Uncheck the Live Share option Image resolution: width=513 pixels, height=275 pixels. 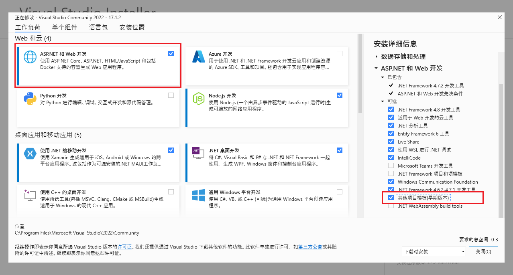click(391, 142)
